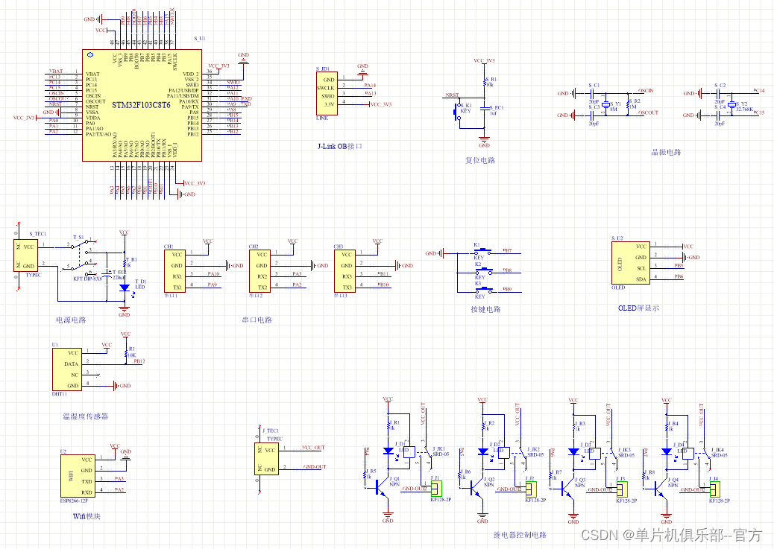Select the 继电器控制电路 caption
Image resolution: width=774 pixels, height=549 pixels.
[x=520, y=535]
